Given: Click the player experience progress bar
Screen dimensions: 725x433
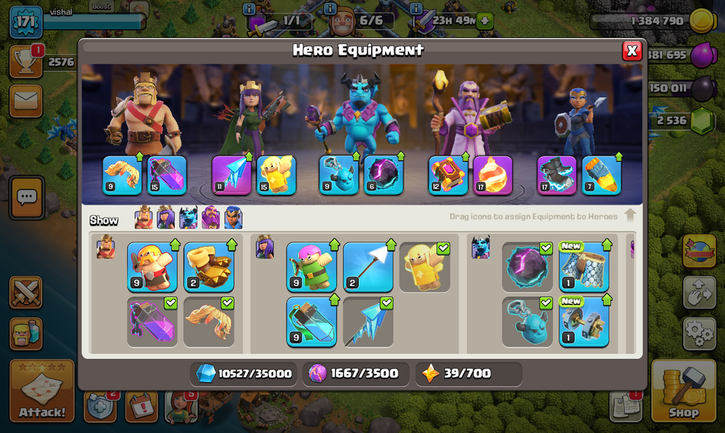Looking at the screenshot, I should click(92, 22).
